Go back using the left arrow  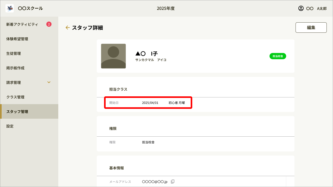[68, 28]
